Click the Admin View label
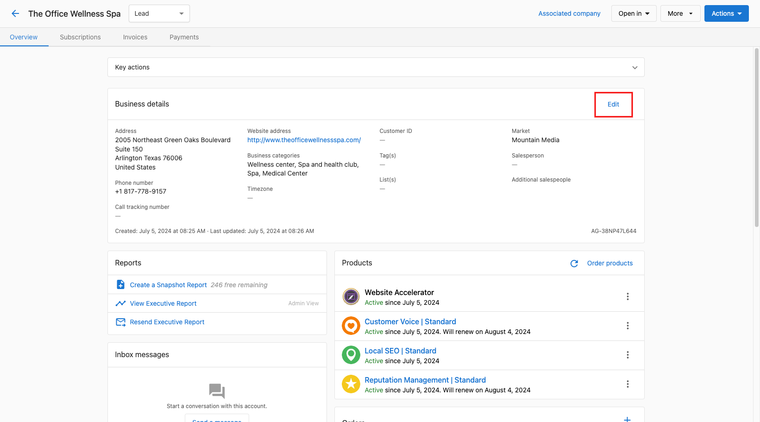Image resolution: width=760 pixels, height=422 pixels. pos(303,303)
